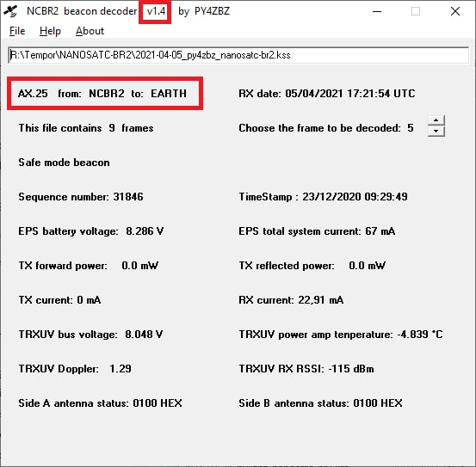
Task: Decrease the frame number with down arrow
Action: (436, 132)
